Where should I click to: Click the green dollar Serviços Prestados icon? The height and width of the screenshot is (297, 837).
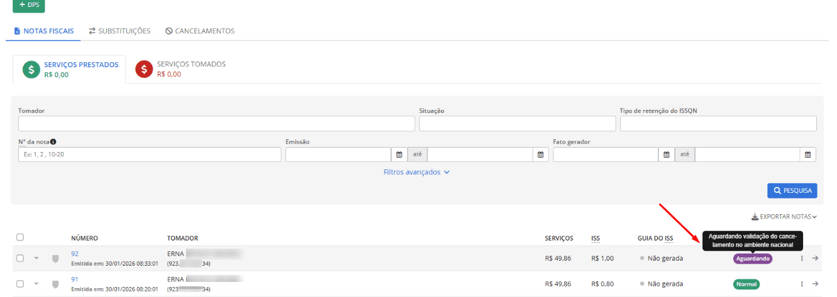[31, 69]
